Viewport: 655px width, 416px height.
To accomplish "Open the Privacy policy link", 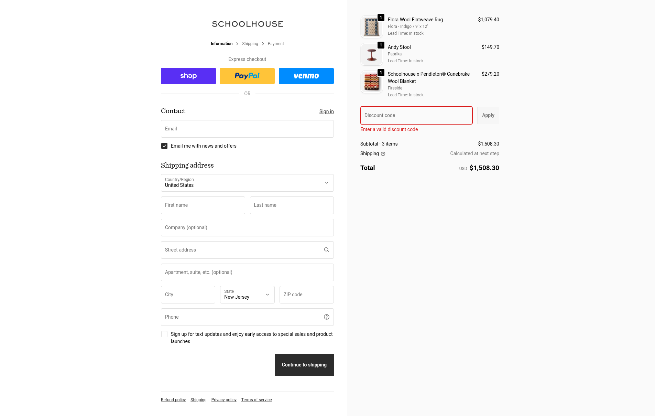I will click(x=224, y=400).
